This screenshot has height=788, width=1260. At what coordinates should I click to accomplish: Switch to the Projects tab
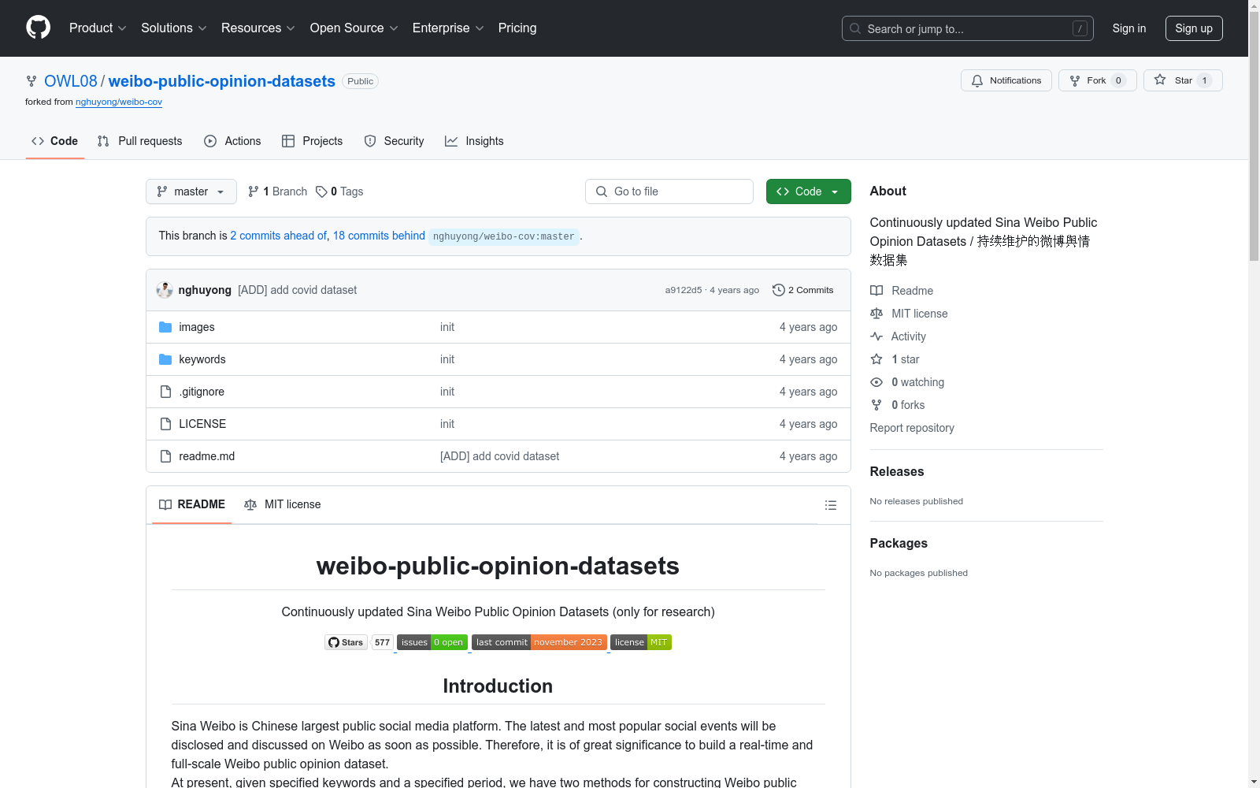coord(313,141)
